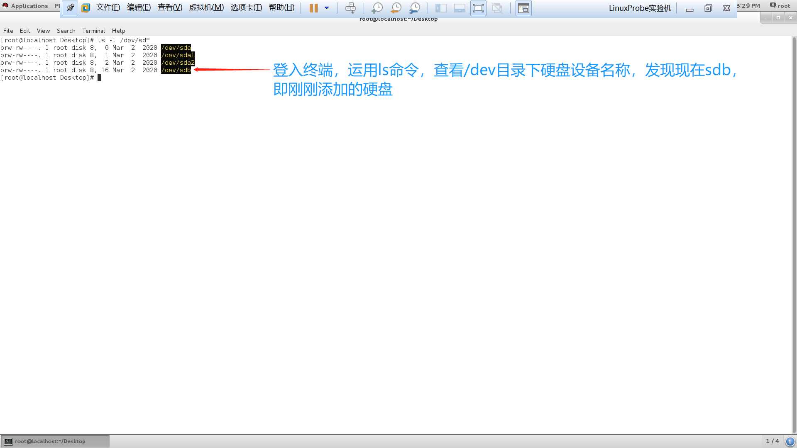This screenshot has width=797, height=448.
Task: Click the Terminal menu item
Action: pyautogui.click(x=93, y=31)
